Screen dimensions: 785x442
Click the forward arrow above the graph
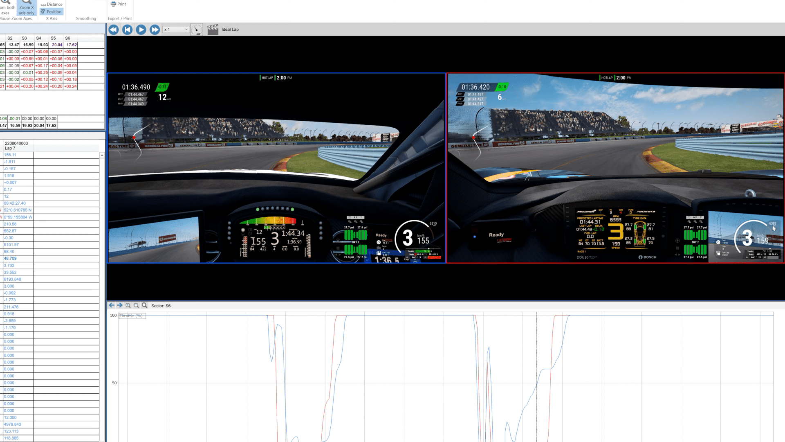(119, 305)
